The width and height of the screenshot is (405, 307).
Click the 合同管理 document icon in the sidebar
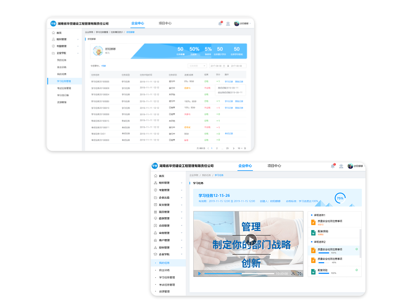coord(155,226)
